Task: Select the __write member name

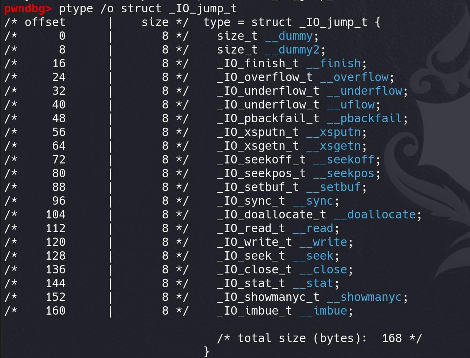Action: [x=323, y=242]
